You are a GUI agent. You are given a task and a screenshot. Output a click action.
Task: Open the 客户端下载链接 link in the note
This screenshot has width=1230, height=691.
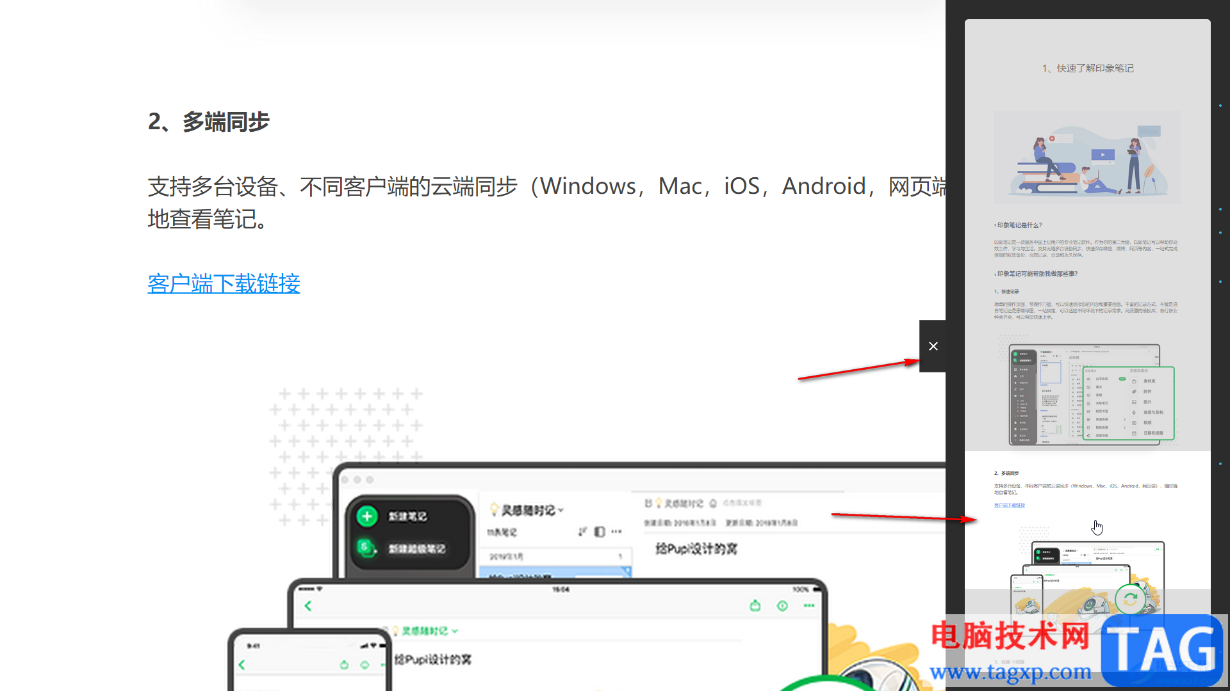224,283
